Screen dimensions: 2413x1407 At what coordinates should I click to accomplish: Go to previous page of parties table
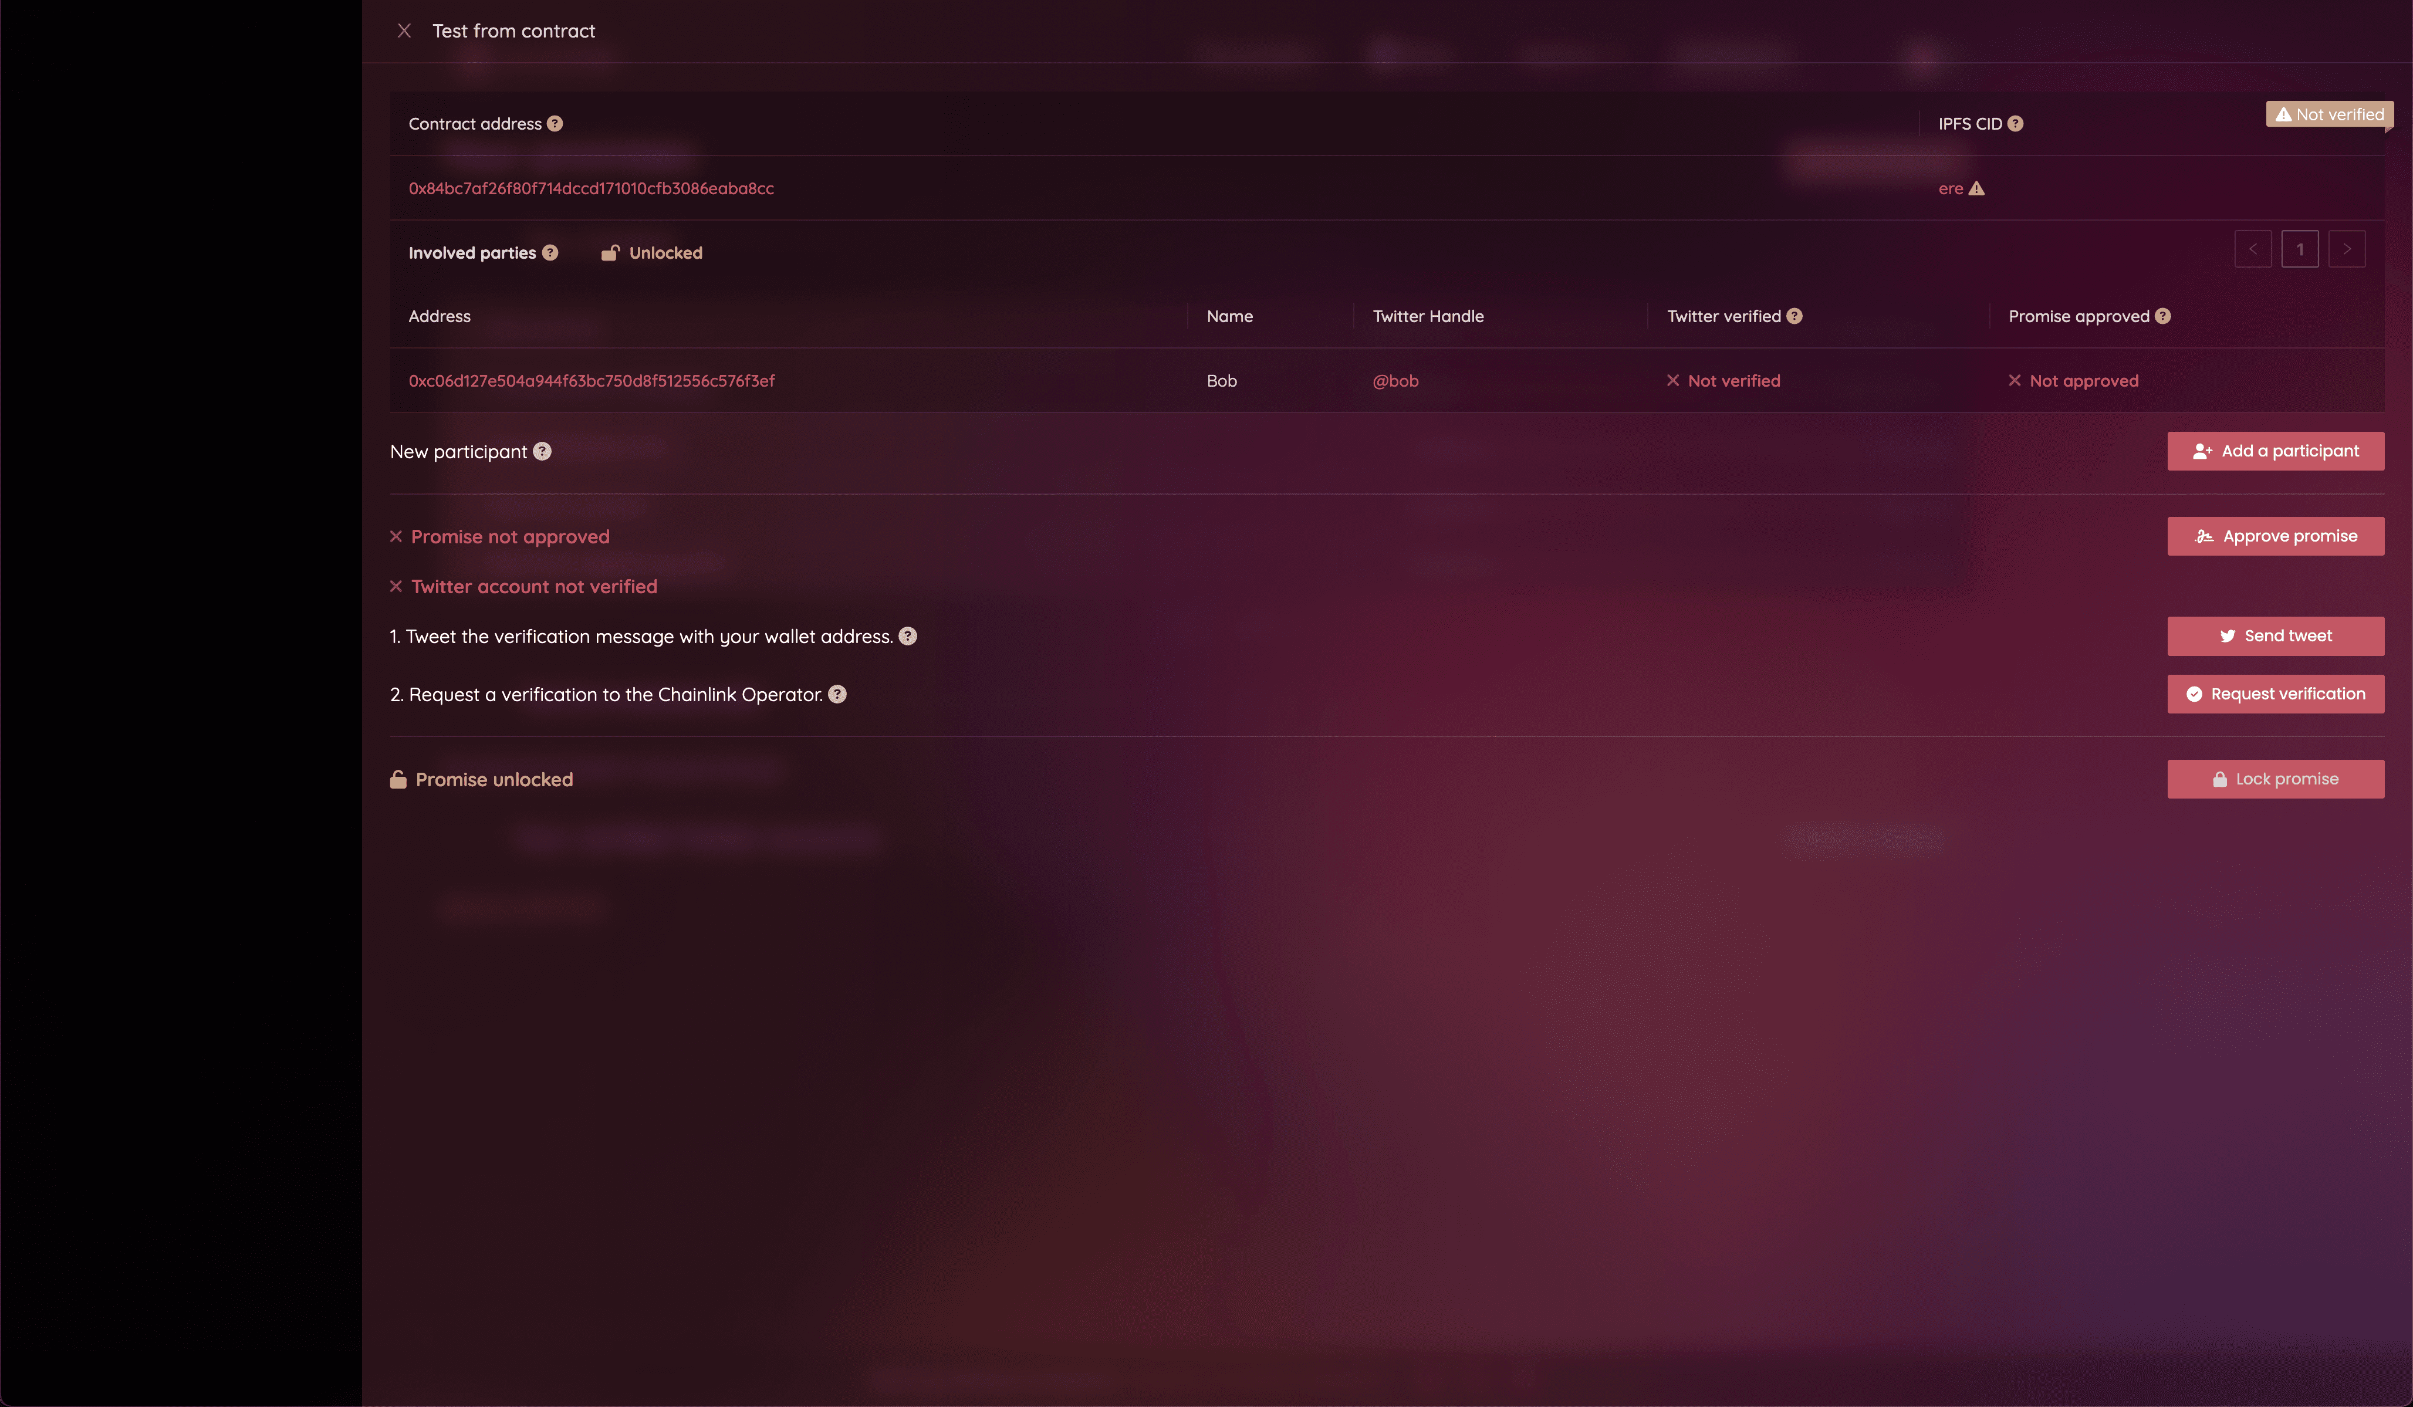[x=2253, y=249]
